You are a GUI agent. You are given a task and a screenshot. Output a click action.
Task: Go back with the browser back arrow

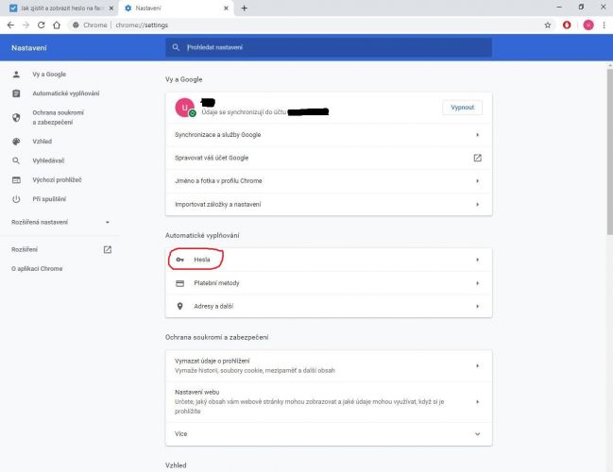click(10, 25)
